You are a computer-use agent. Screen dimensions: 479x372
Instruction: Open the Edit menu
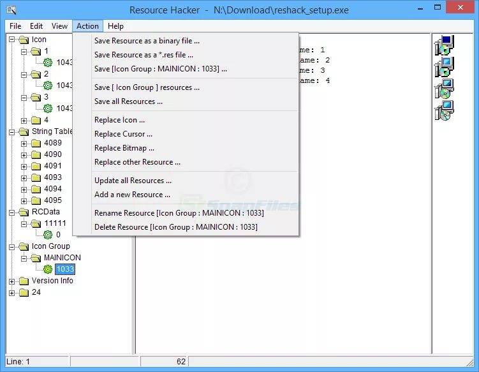click(x=36, y=26)
